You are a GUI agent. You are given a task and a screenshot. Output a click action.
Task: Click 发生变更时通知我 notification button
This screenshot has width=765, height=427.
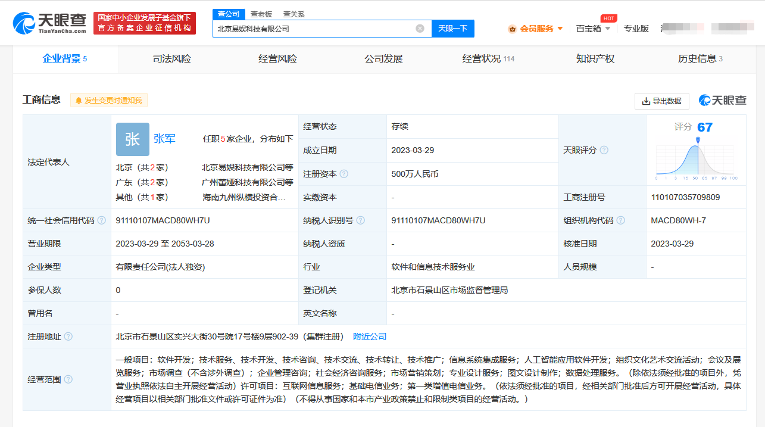(109, 101)
